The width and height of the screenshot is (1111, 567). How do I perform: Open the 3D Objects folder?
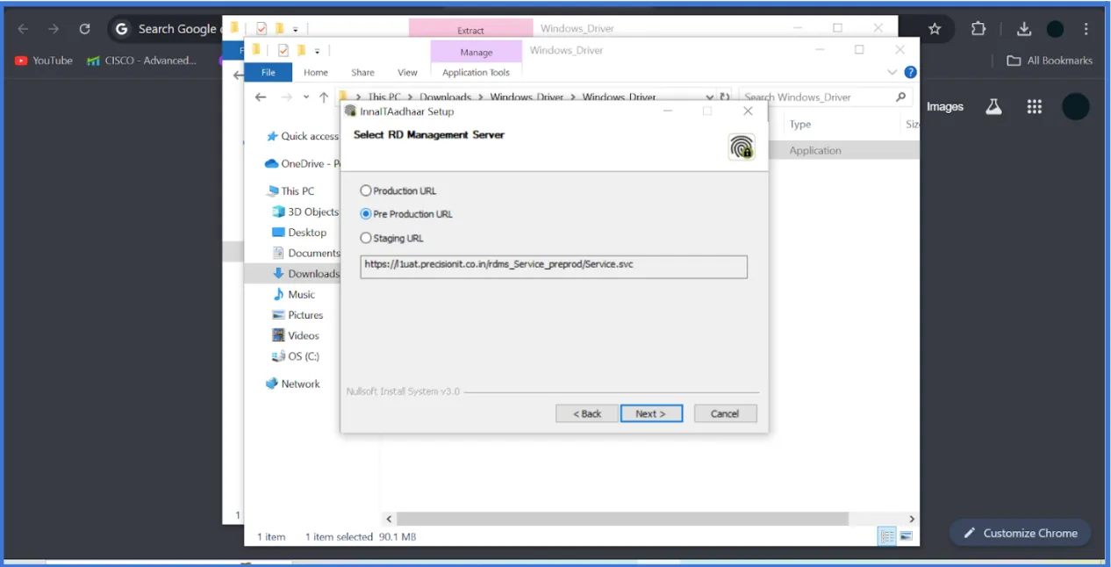point(305,212)
